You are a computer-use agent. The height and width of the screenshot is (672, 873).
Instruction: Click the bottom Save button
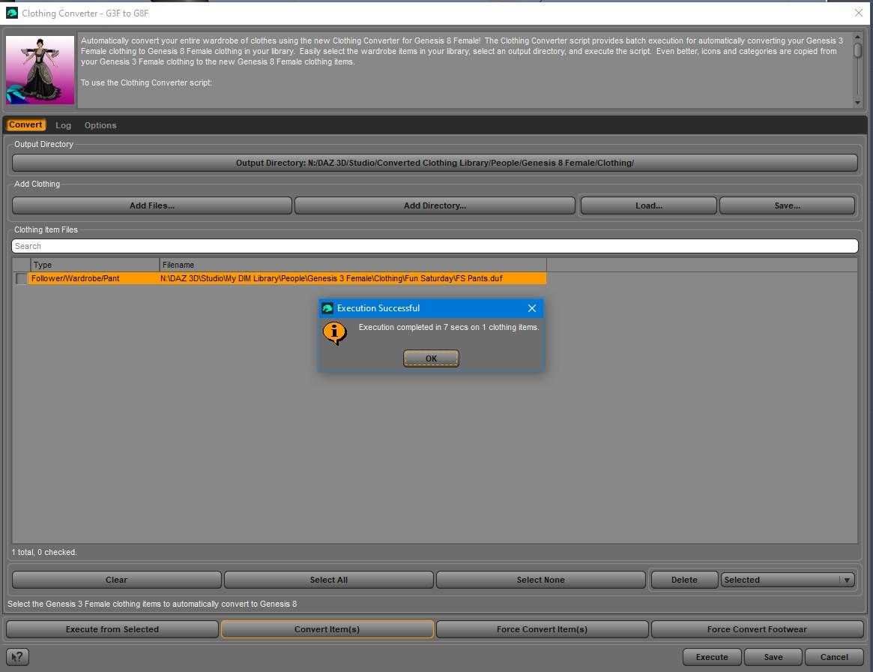773,657
